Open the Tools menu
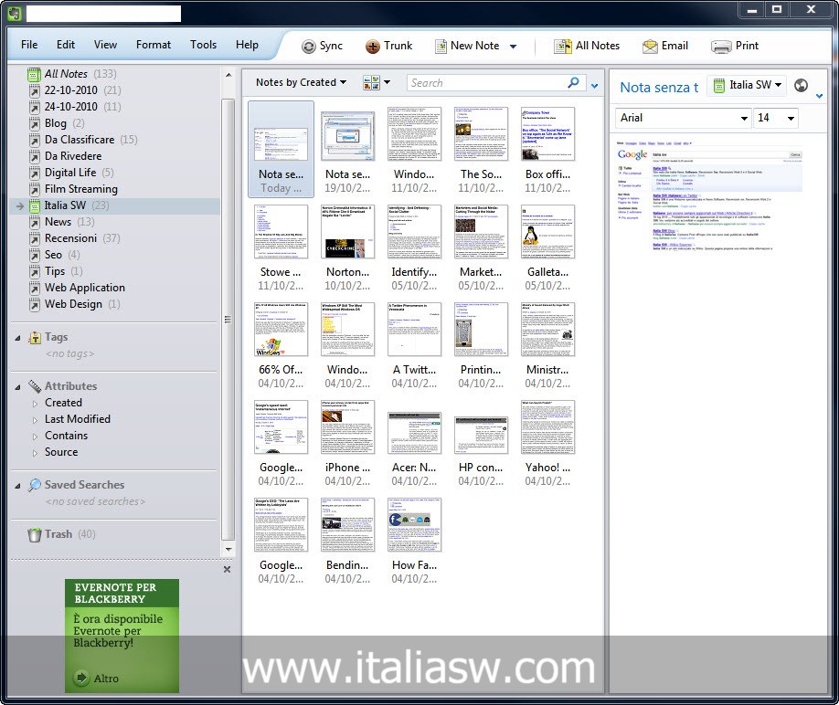The height and width of the screenshot is (705, 839). tap(203, 45)
